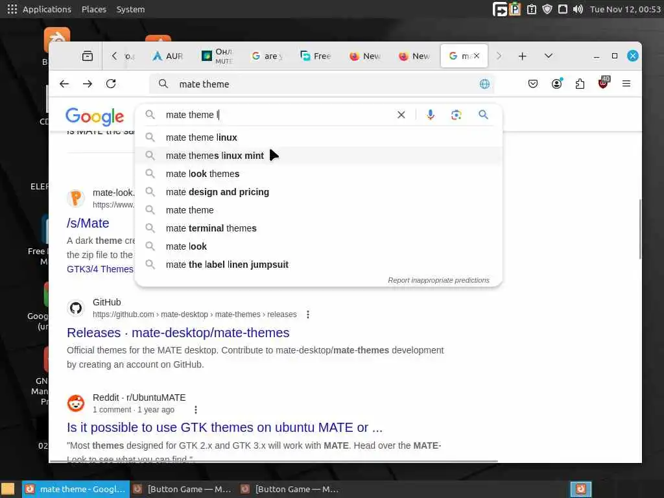
Task: Switch to the Free tab
Action: click(316, 56)
